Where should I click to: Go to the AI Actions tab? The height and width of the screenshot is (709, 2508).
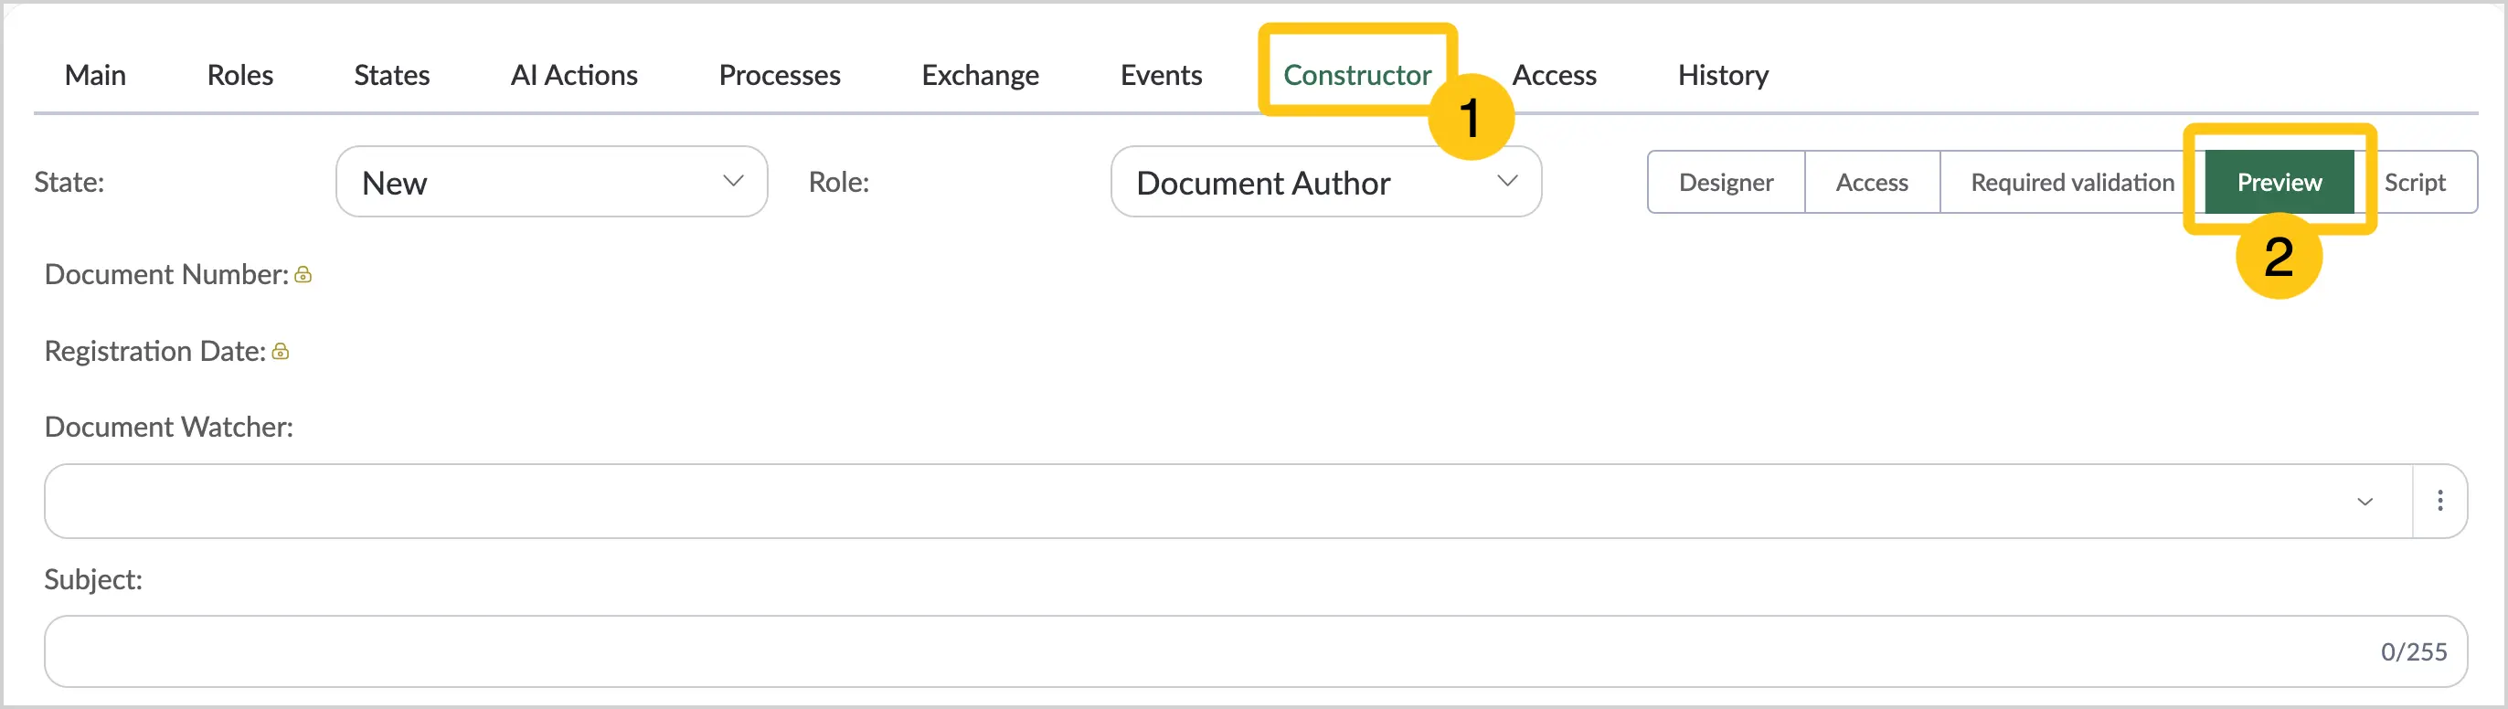point(573,75)
